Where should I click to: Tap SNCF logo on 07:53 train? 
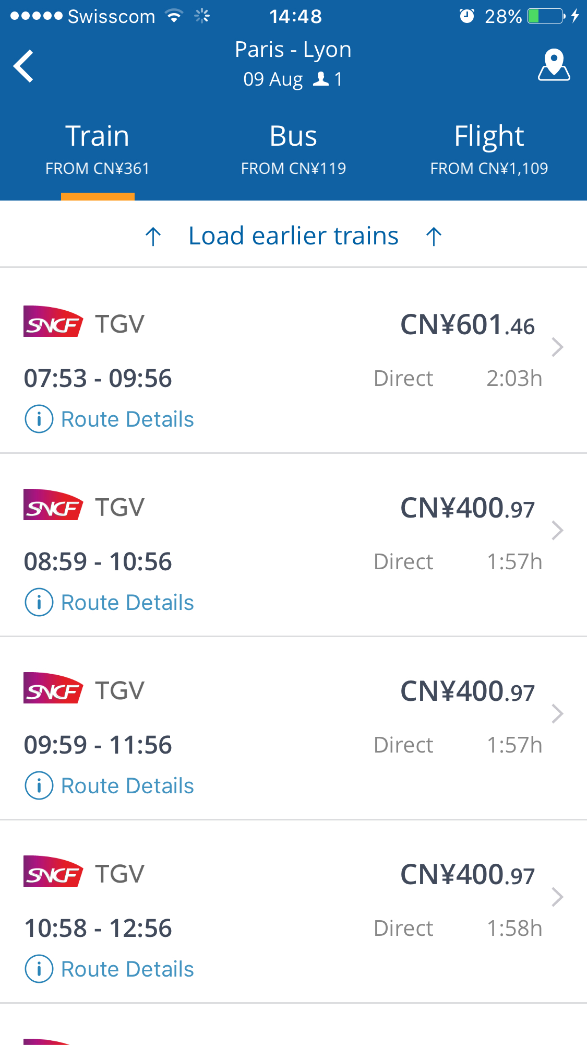pyautogui.click(x=53, y=322)
